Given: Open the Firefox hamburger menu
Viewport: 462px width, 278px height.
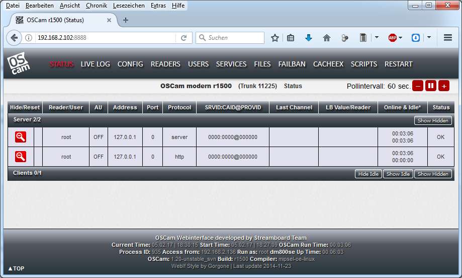Looking at the screenshot, I should 448,38.
